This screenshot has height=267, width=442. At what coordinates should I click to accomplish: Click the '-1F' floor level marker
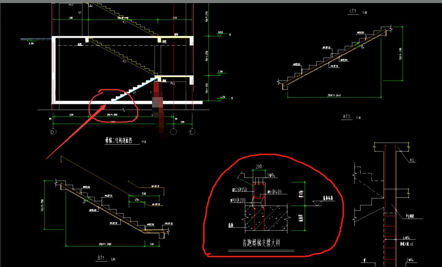pos(231,98)
